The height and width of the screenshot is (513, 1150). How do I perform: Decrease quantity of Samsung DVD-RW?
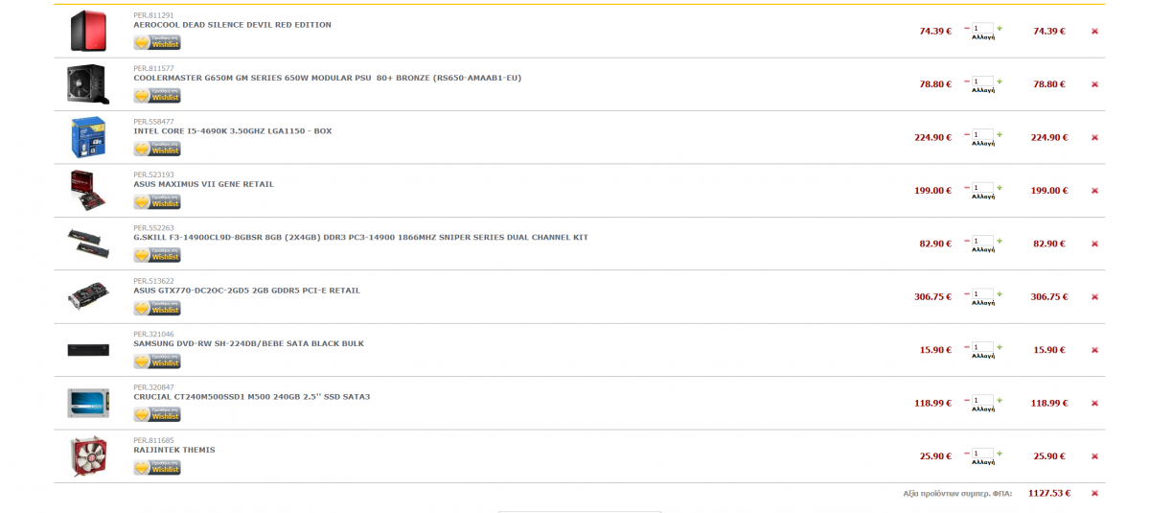(x=967, y=346)
